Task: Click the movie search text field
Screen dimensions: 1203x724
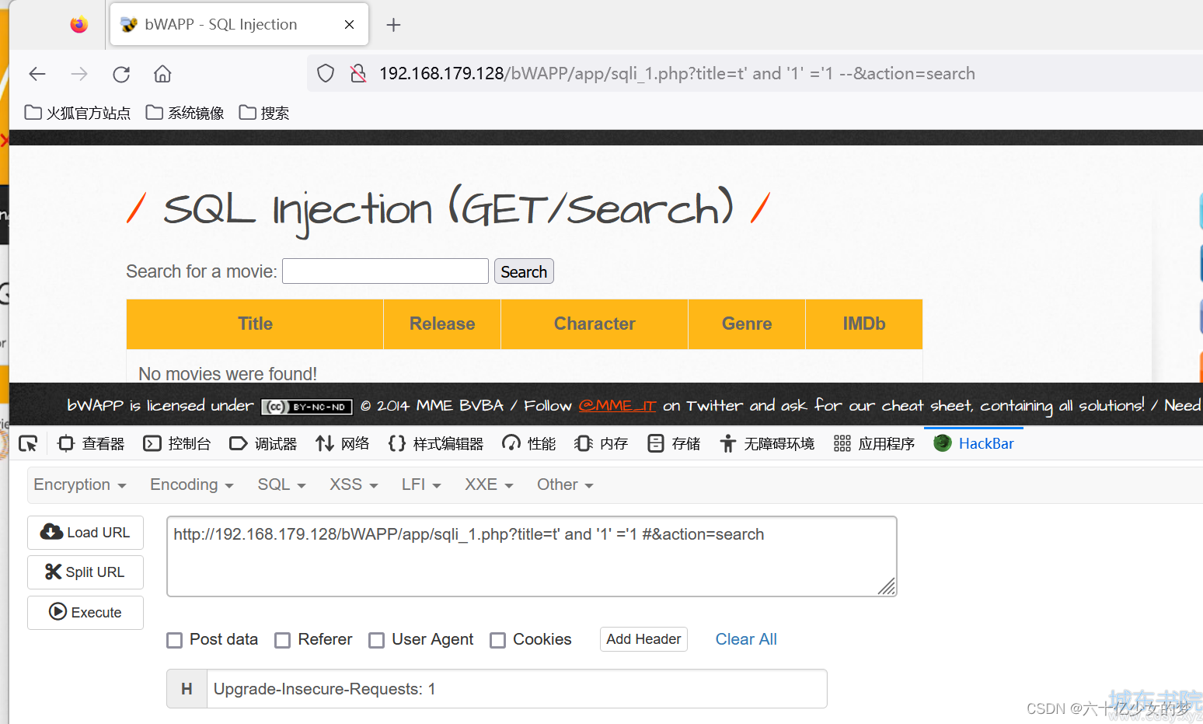Action: coord(385,271)
